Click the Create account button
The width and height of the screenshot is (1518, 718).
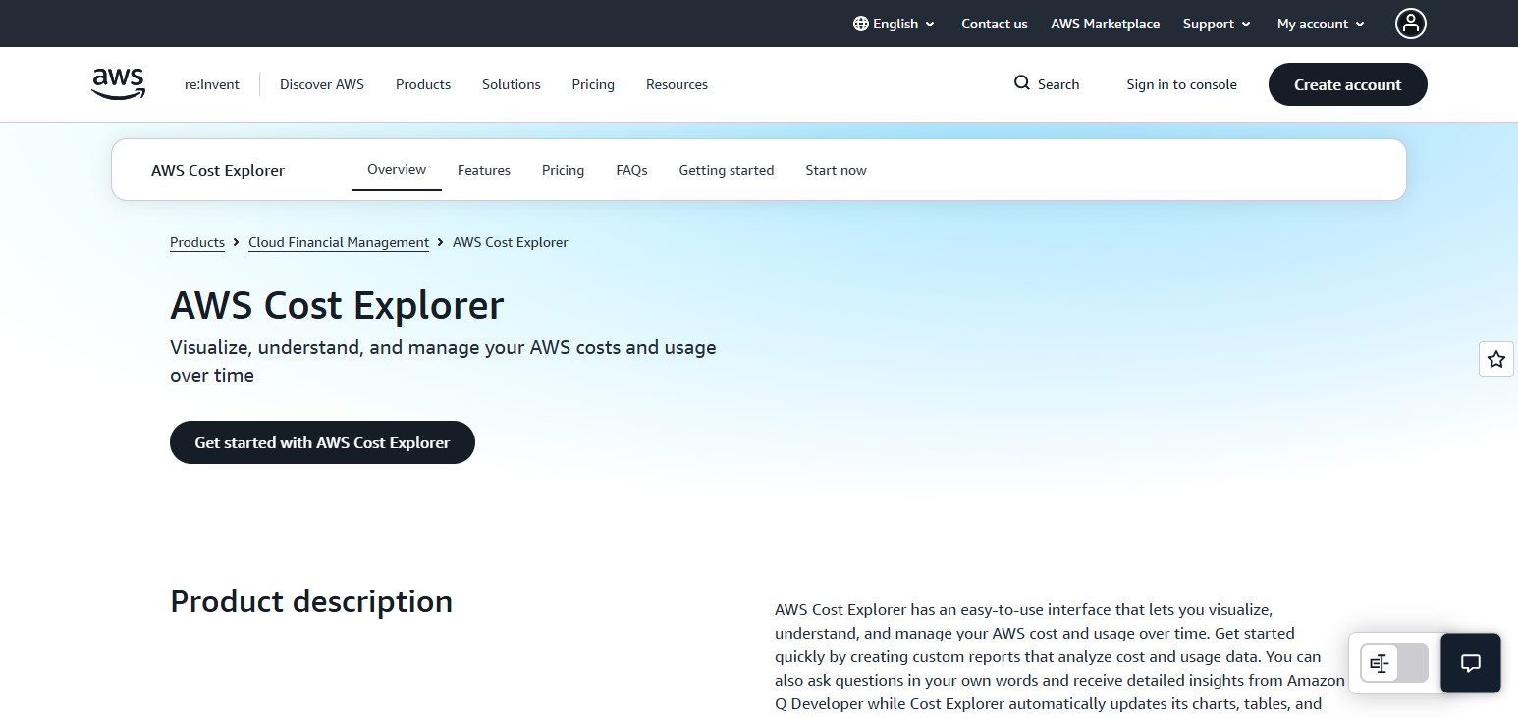pos(1348,84)
